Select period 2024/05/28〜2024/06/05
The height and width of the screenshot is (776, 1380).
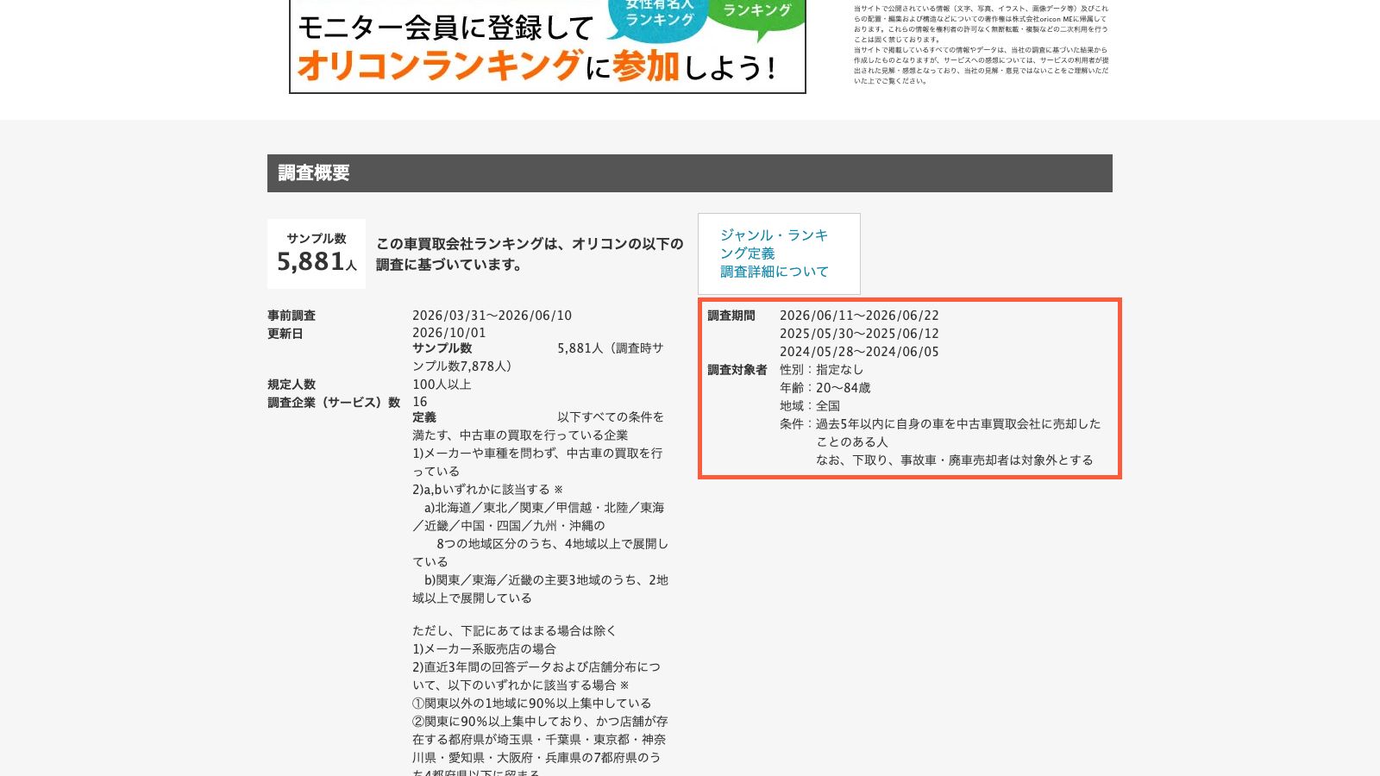click(859, 352)
